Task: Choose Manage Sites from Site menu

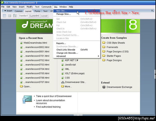Action: [77, 14]
